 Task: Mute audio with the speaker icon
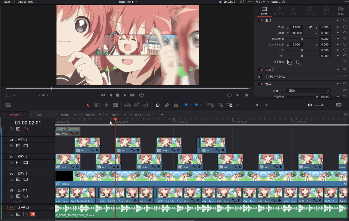click(310, 105)
